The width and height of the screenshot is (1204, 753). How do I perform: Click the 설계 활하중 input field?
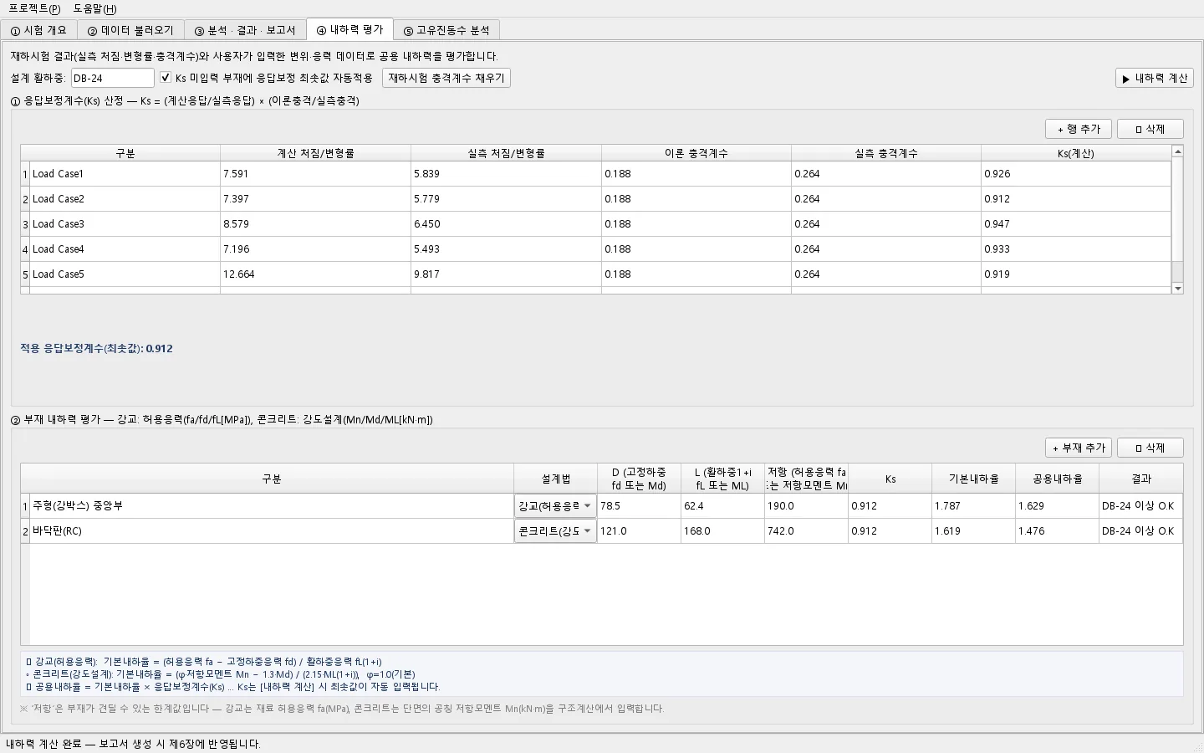tap(112, 78)
